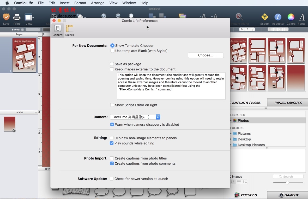
Task: Enable Clip new non-image elements to panels
Action: coord(112,138)
